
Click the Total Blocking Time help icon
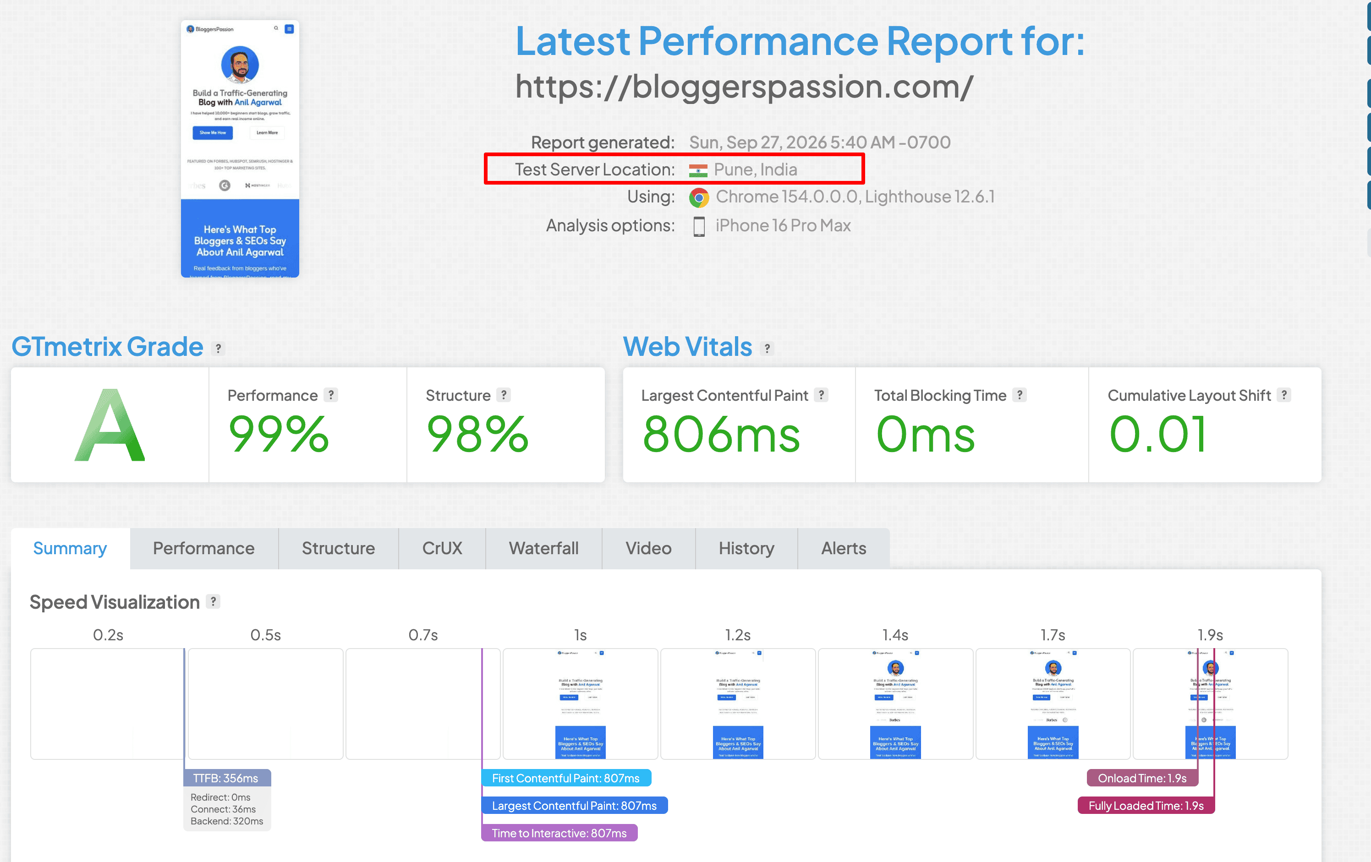1020,395
